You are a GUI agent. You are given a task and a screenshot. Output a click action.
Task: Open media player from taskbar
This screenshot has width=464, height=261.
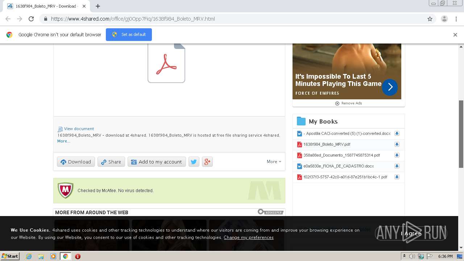pos(53,256)
